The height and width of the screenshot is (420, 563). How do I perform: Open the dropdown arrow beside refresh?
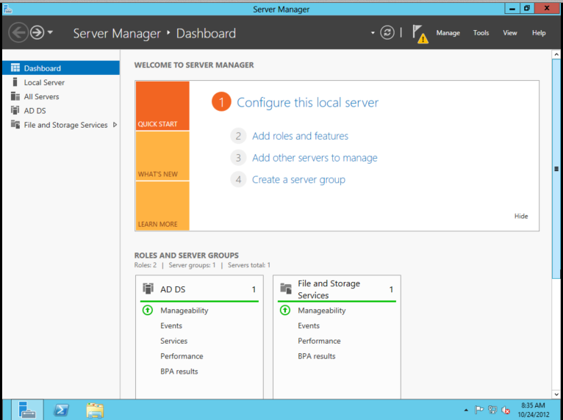(x=373, y=33)
